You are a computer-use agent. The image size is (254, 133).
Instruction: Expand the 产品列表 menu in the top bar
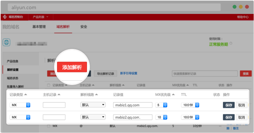tap(40, 17)
